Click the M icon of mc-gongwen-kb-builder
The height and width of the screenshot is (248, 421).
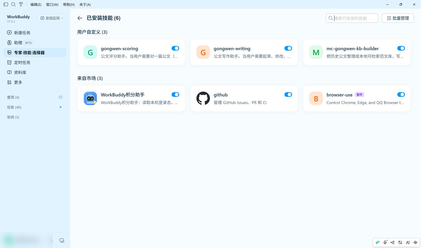click(316, 52)
